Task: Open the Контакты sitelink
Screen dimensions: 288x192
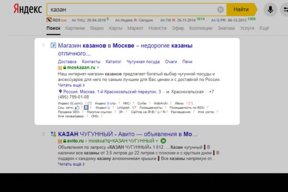Action: pyautogui.click(x=91, y=61)
